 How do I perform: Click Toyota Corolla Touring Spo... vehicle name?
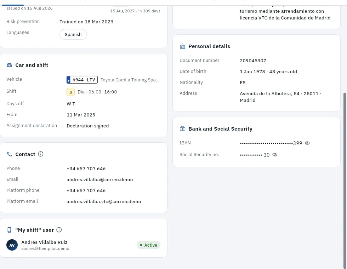coord(130,80)
